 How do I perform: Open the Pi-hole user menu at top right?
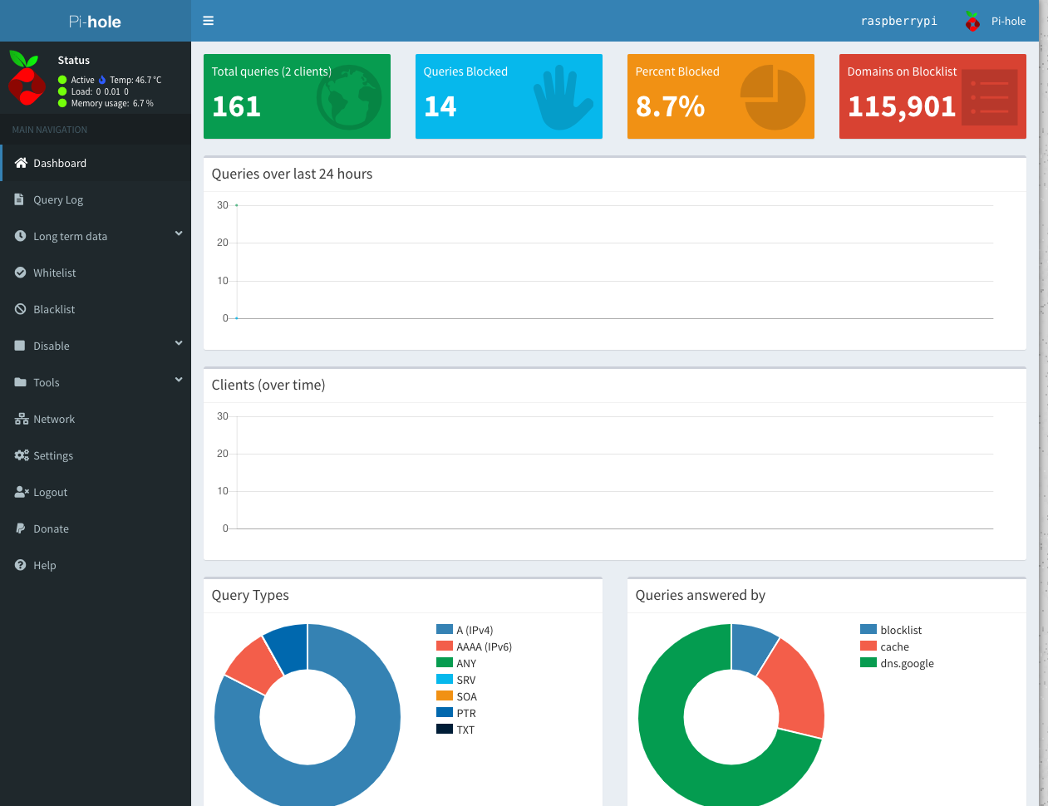click(996, 22)
